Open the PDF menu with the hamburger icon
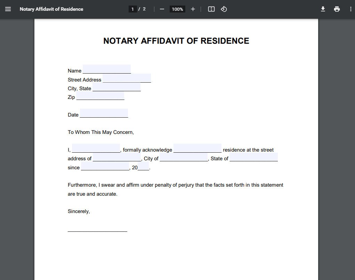This screenshot has height=280, width=355. (x=8, y=9)
